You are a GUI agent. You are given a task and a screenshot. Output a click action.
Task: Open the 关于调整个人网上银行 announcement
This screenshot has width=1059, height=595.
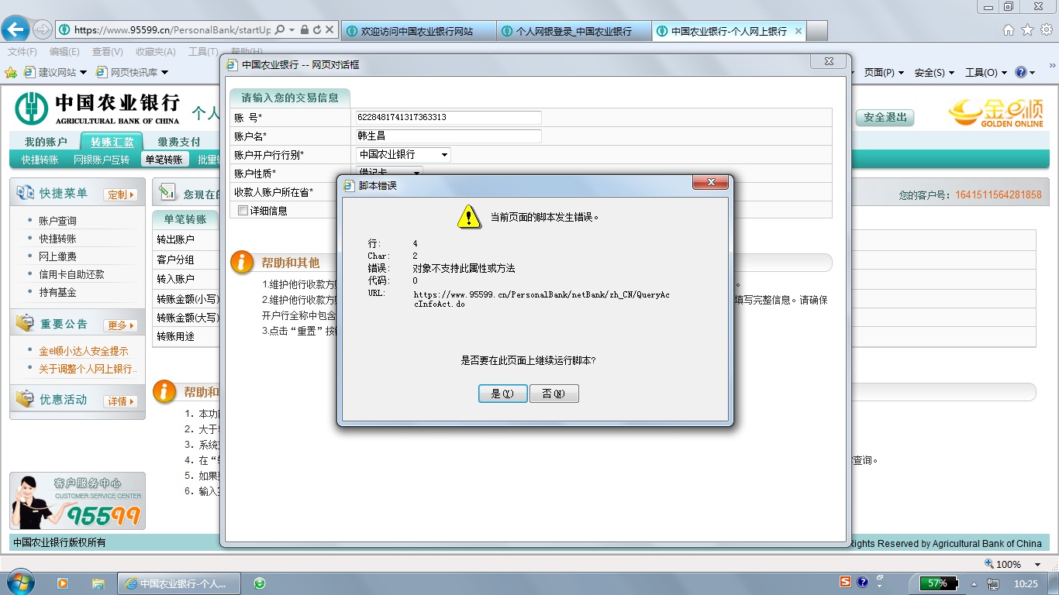(x=88, y=369)
